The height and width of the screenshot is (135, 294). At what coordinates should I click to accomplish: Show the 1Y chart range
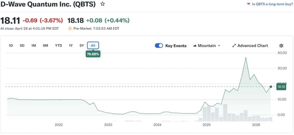coord(71,46)
